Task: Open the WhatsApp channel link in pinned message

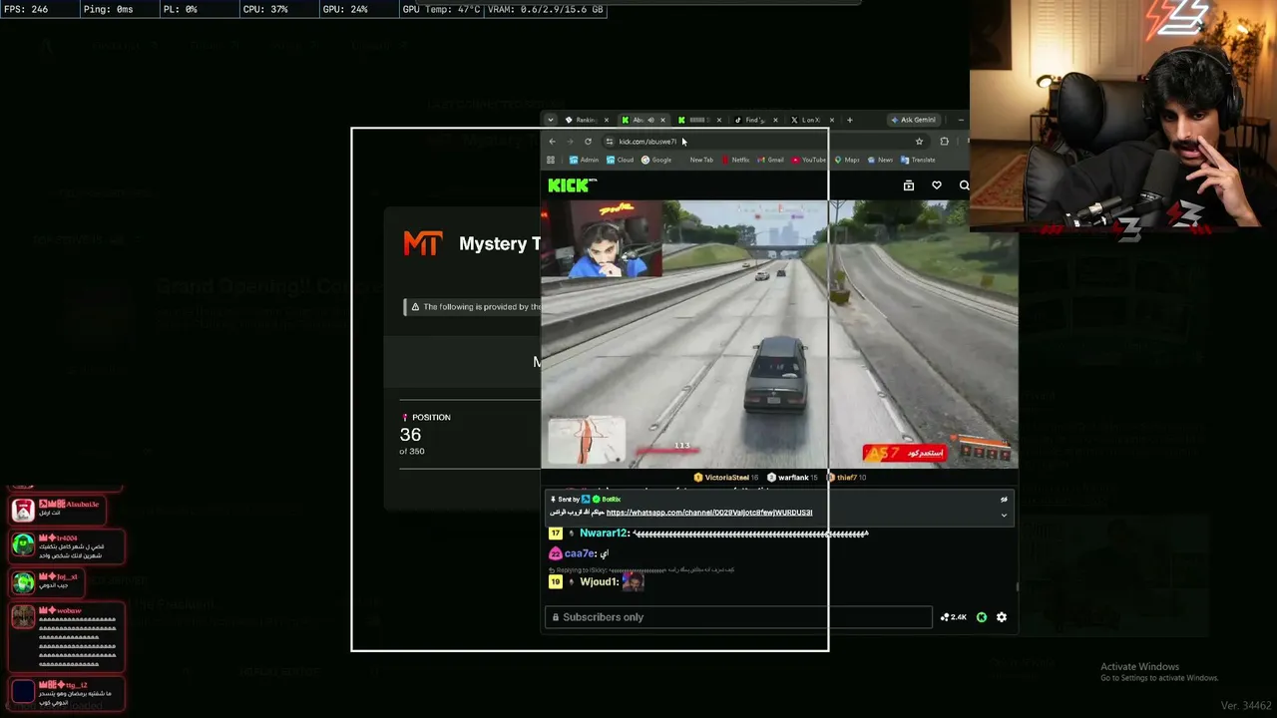Action: tap(709, 513)
